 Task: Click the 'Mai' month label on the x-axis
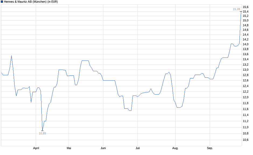click(69, 148)
